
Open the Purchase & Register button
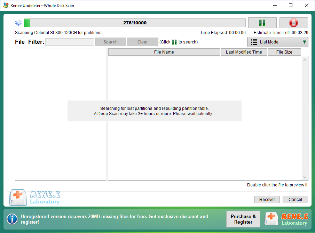click(243, 219)
